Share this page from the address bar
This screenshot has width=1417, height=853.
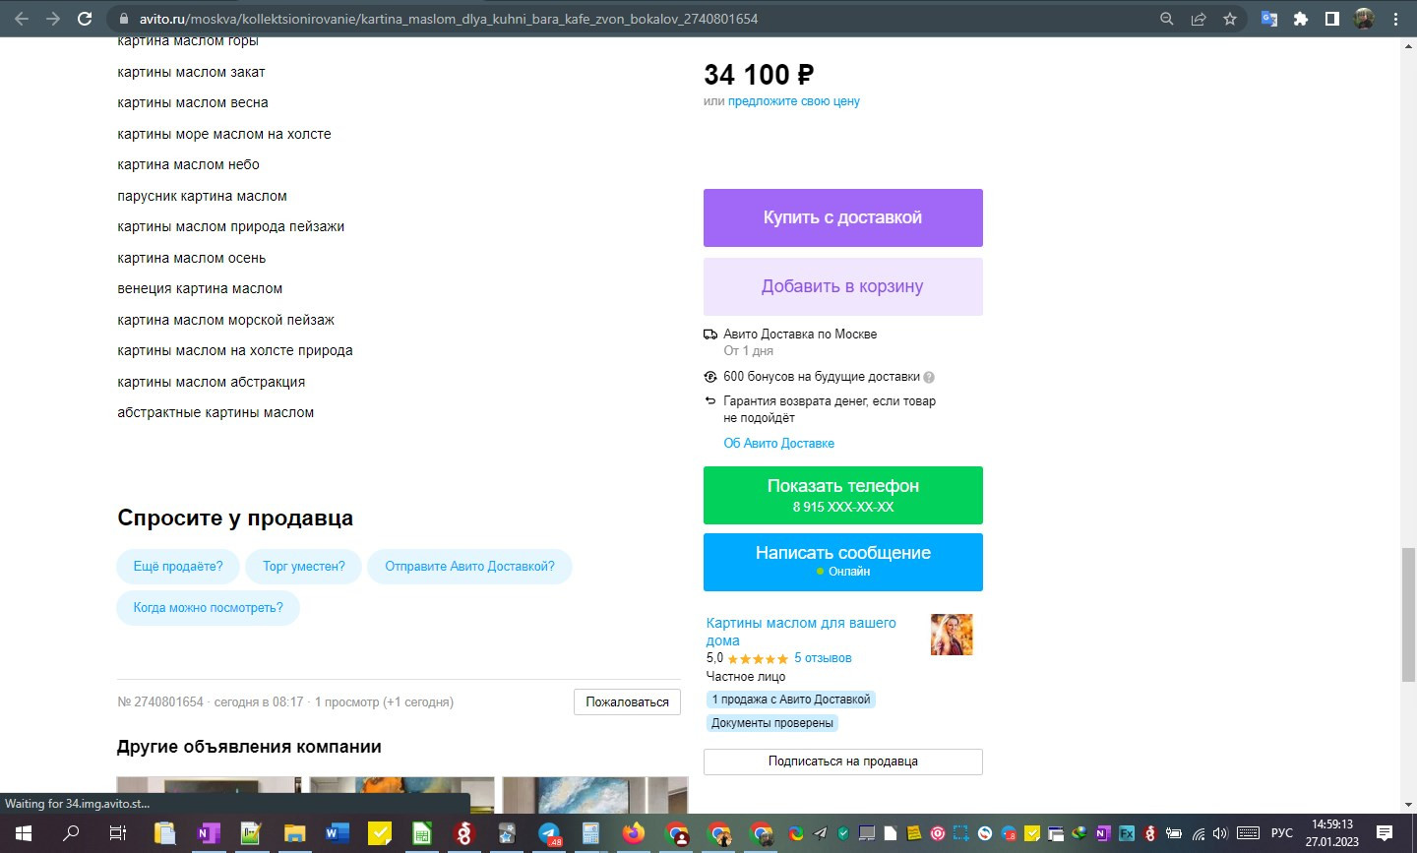click(x=1199, y=19)
